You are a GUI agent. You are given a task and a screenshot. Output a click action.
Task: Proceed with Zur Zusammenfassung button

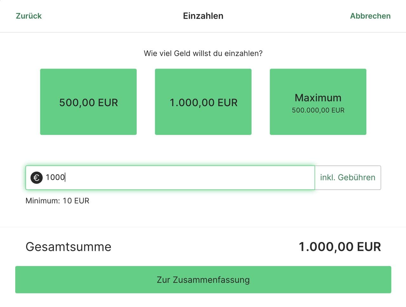point(203,280)
